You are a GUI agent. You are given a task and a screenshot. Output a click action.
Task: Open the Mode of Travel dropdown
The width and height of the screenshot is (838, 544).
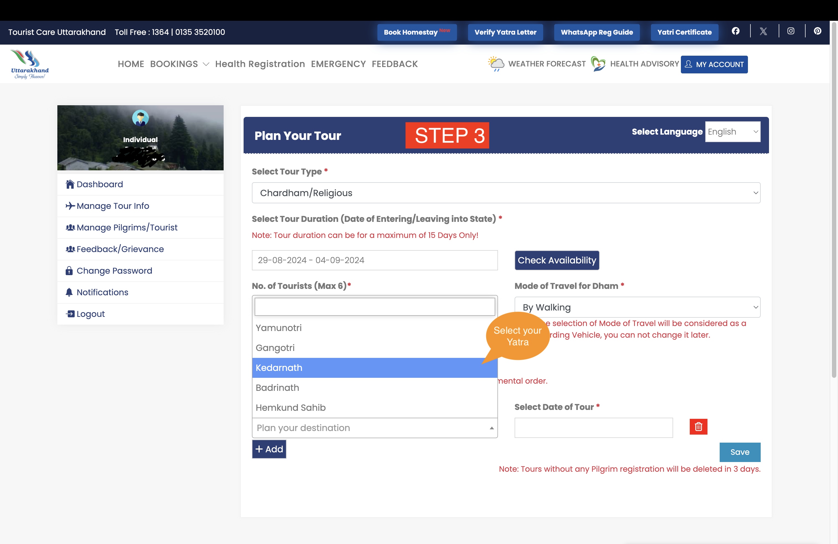click(x=637, y=307)
